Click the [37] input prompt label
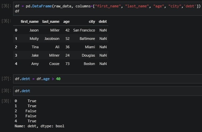The image size is (202, 132). (6, 78)
